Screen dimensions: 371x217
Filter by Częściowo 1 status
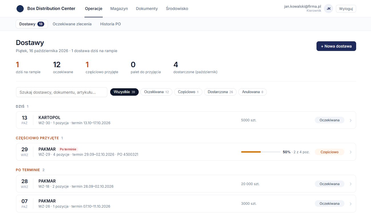point(188,92)
